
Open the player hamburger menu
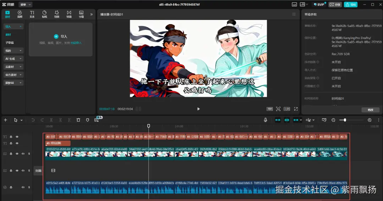tap(294, 14)
